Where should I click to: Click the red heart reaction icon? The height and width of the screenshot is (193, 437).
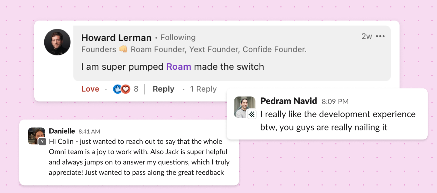(125, 89)
